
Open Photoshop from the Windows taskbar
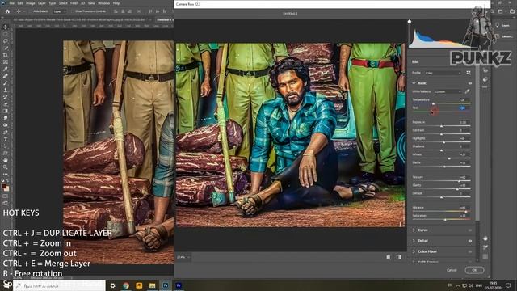[x=166, y=285]
